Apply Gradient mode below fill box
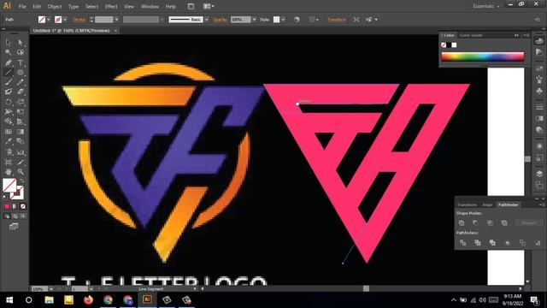Viewport: 547px width, 308px height. pyautogui.click(x=15, y=206)
